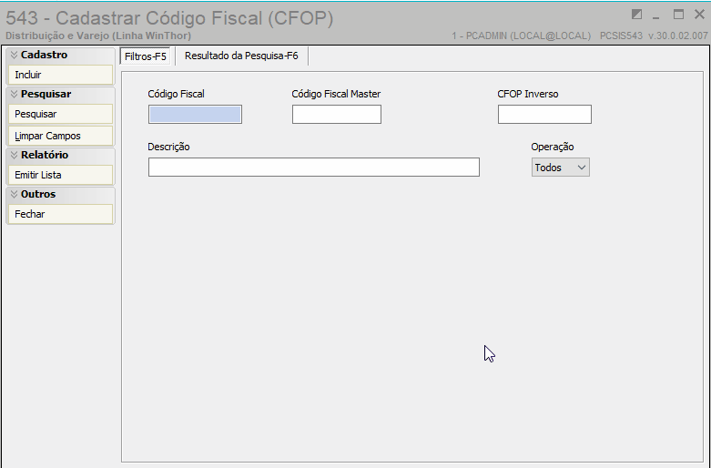Collapse the Pesquisar section chevron
711x468 pixels.
(x=14, y=94)
